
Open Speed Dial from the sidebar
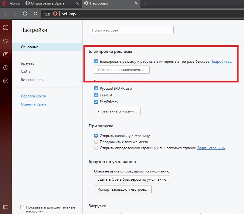[6, 28]
